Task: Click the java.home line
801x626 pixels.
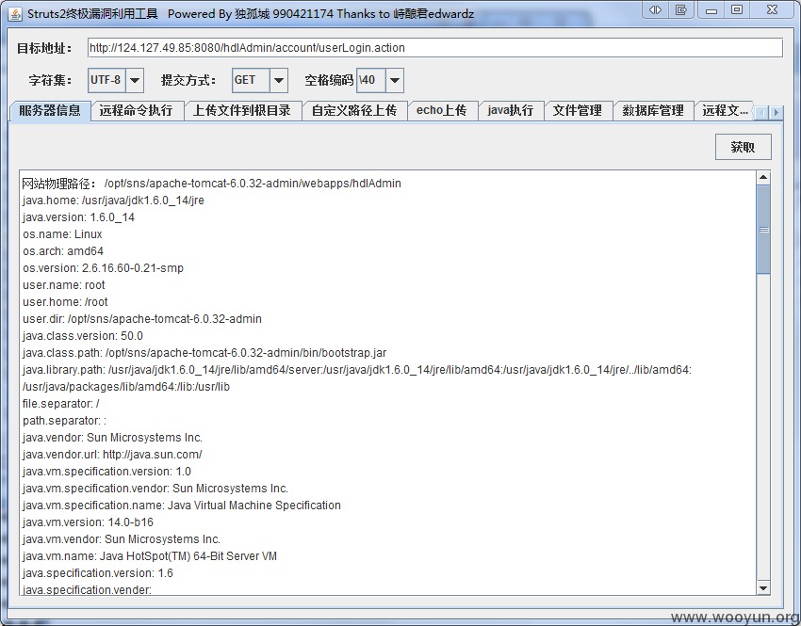Action: pos(113,200)
